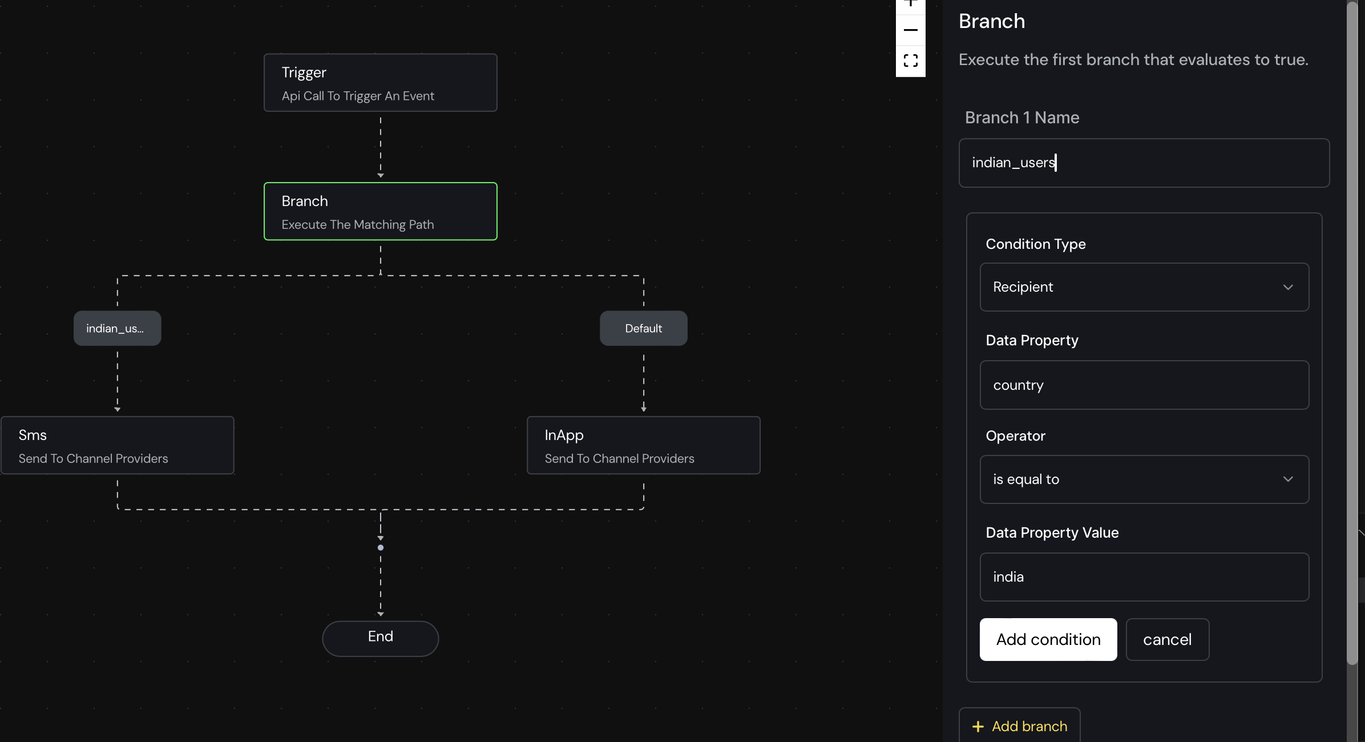This screenshot has width=1365, height=742.
Task: Select the indian_us... branch label
Action: click(118, 328)
